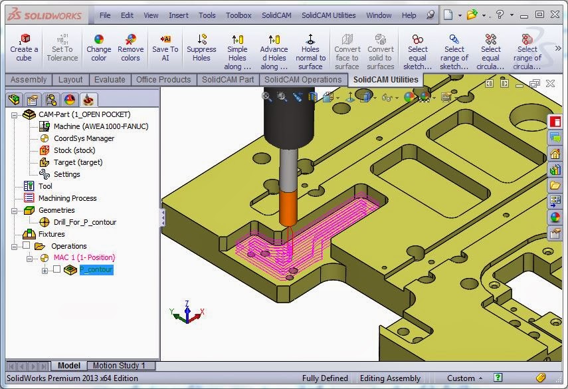Activate the Zoom to Fit view tool
This screenshot has width=568, height=389.
(267, 96)
